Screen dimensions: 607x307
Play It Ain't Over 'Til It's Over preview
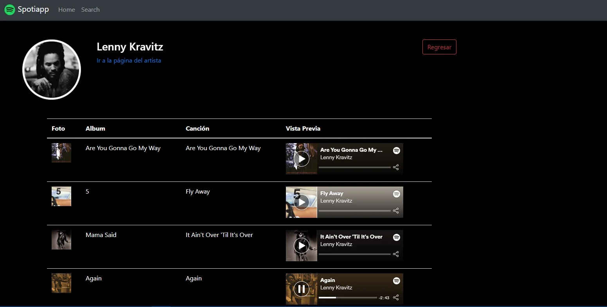301,246
